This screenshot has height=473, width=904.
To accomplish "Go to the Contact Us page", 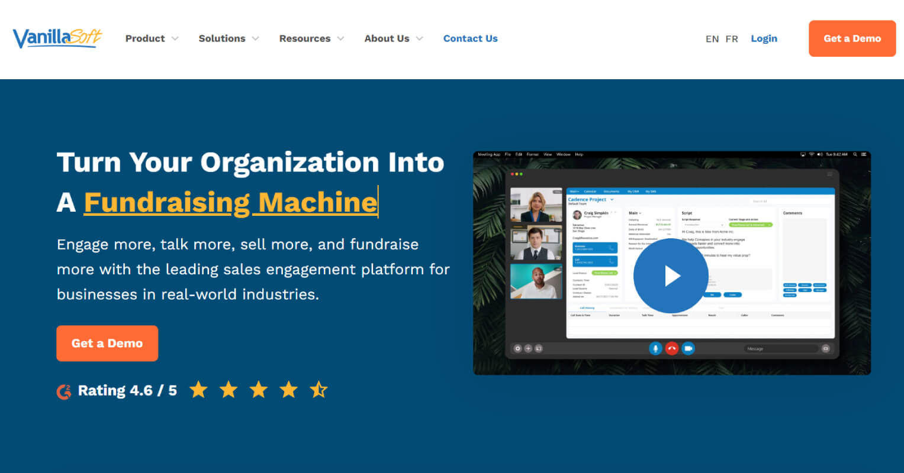I will click(471, 38).
